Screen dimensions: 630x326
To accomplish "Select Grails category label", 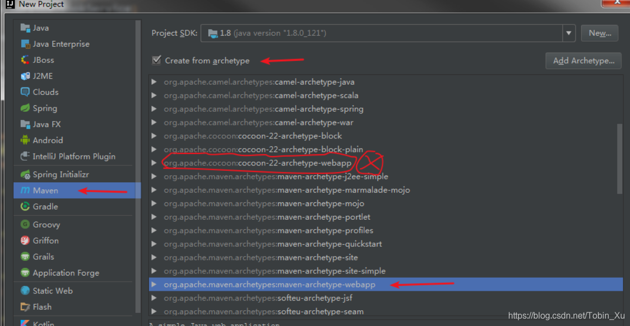I will point(43,257).
